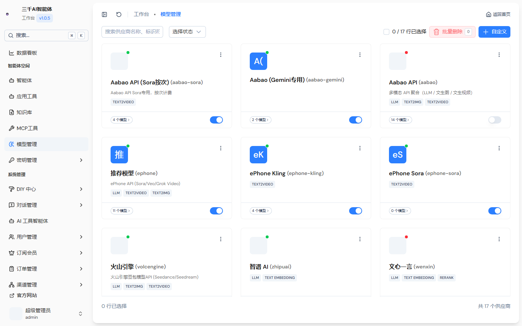Expand the 订阅会员 submenu
Image resolution: width=522 pixels, height=326 pixels.
point(81,253)
